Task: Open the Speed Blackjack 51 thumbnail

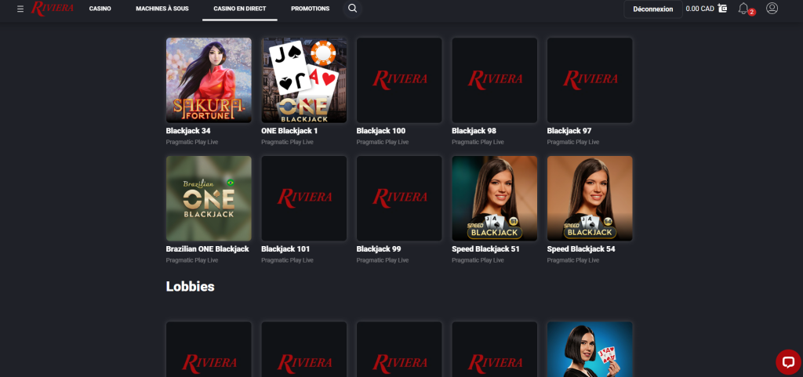Action: point(495,198)
